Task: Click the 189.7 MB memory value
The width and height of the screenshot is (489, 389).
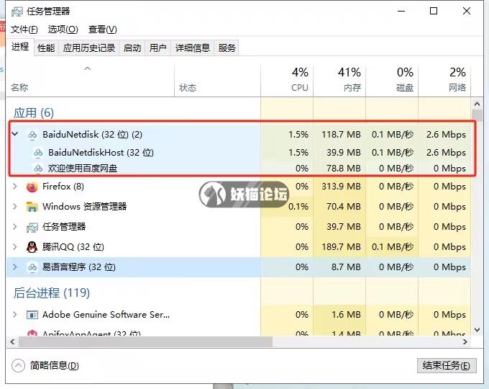Action: point(341,247)
